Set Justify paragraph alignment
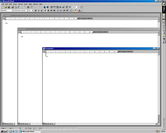The width and height of the screenshot is (166, 133). [x=54, y=11]
